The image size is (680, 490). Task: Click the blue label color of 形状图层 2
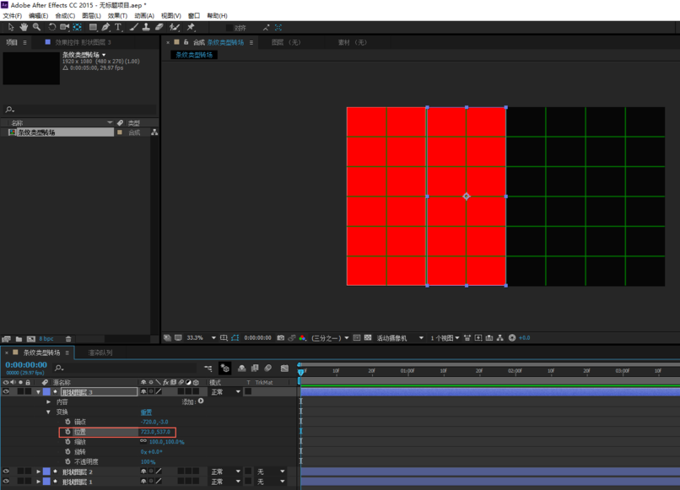[x=46, y=471]
